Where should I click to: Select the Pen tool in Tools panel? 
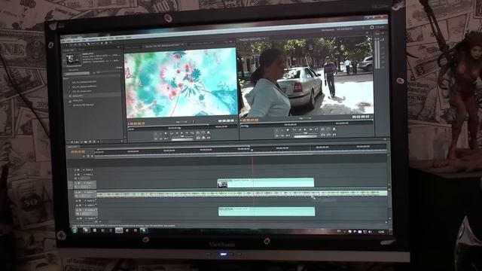(102, 44)
